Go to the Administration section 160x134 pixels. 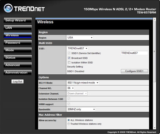click(x=18, y=72)
